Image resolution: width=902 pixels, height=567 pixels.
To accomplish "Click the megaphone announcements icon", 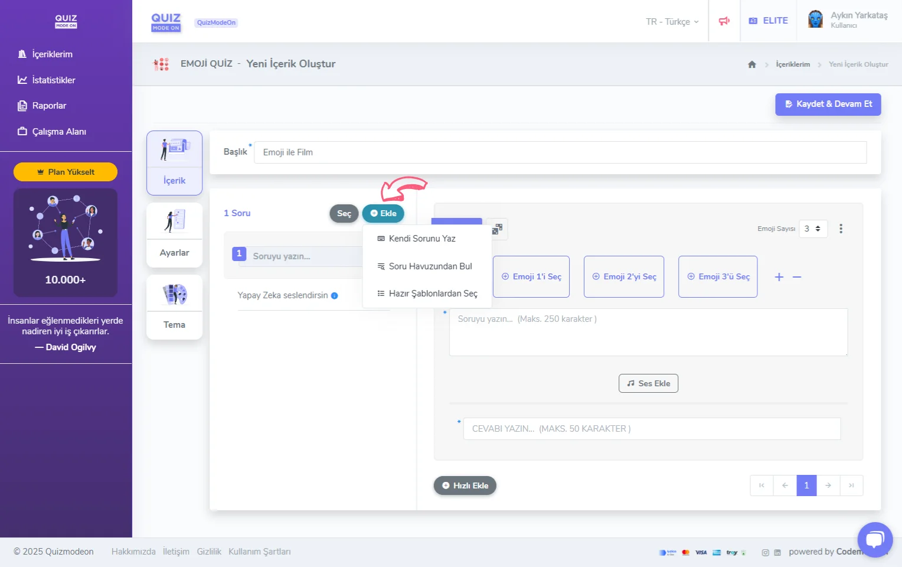I will [724, 21].
